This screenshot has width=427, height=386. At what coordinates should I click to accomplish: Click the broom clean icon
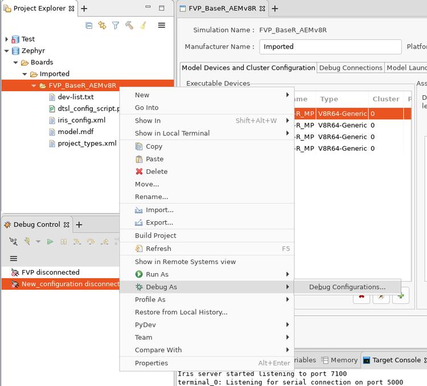coord(143,26)
